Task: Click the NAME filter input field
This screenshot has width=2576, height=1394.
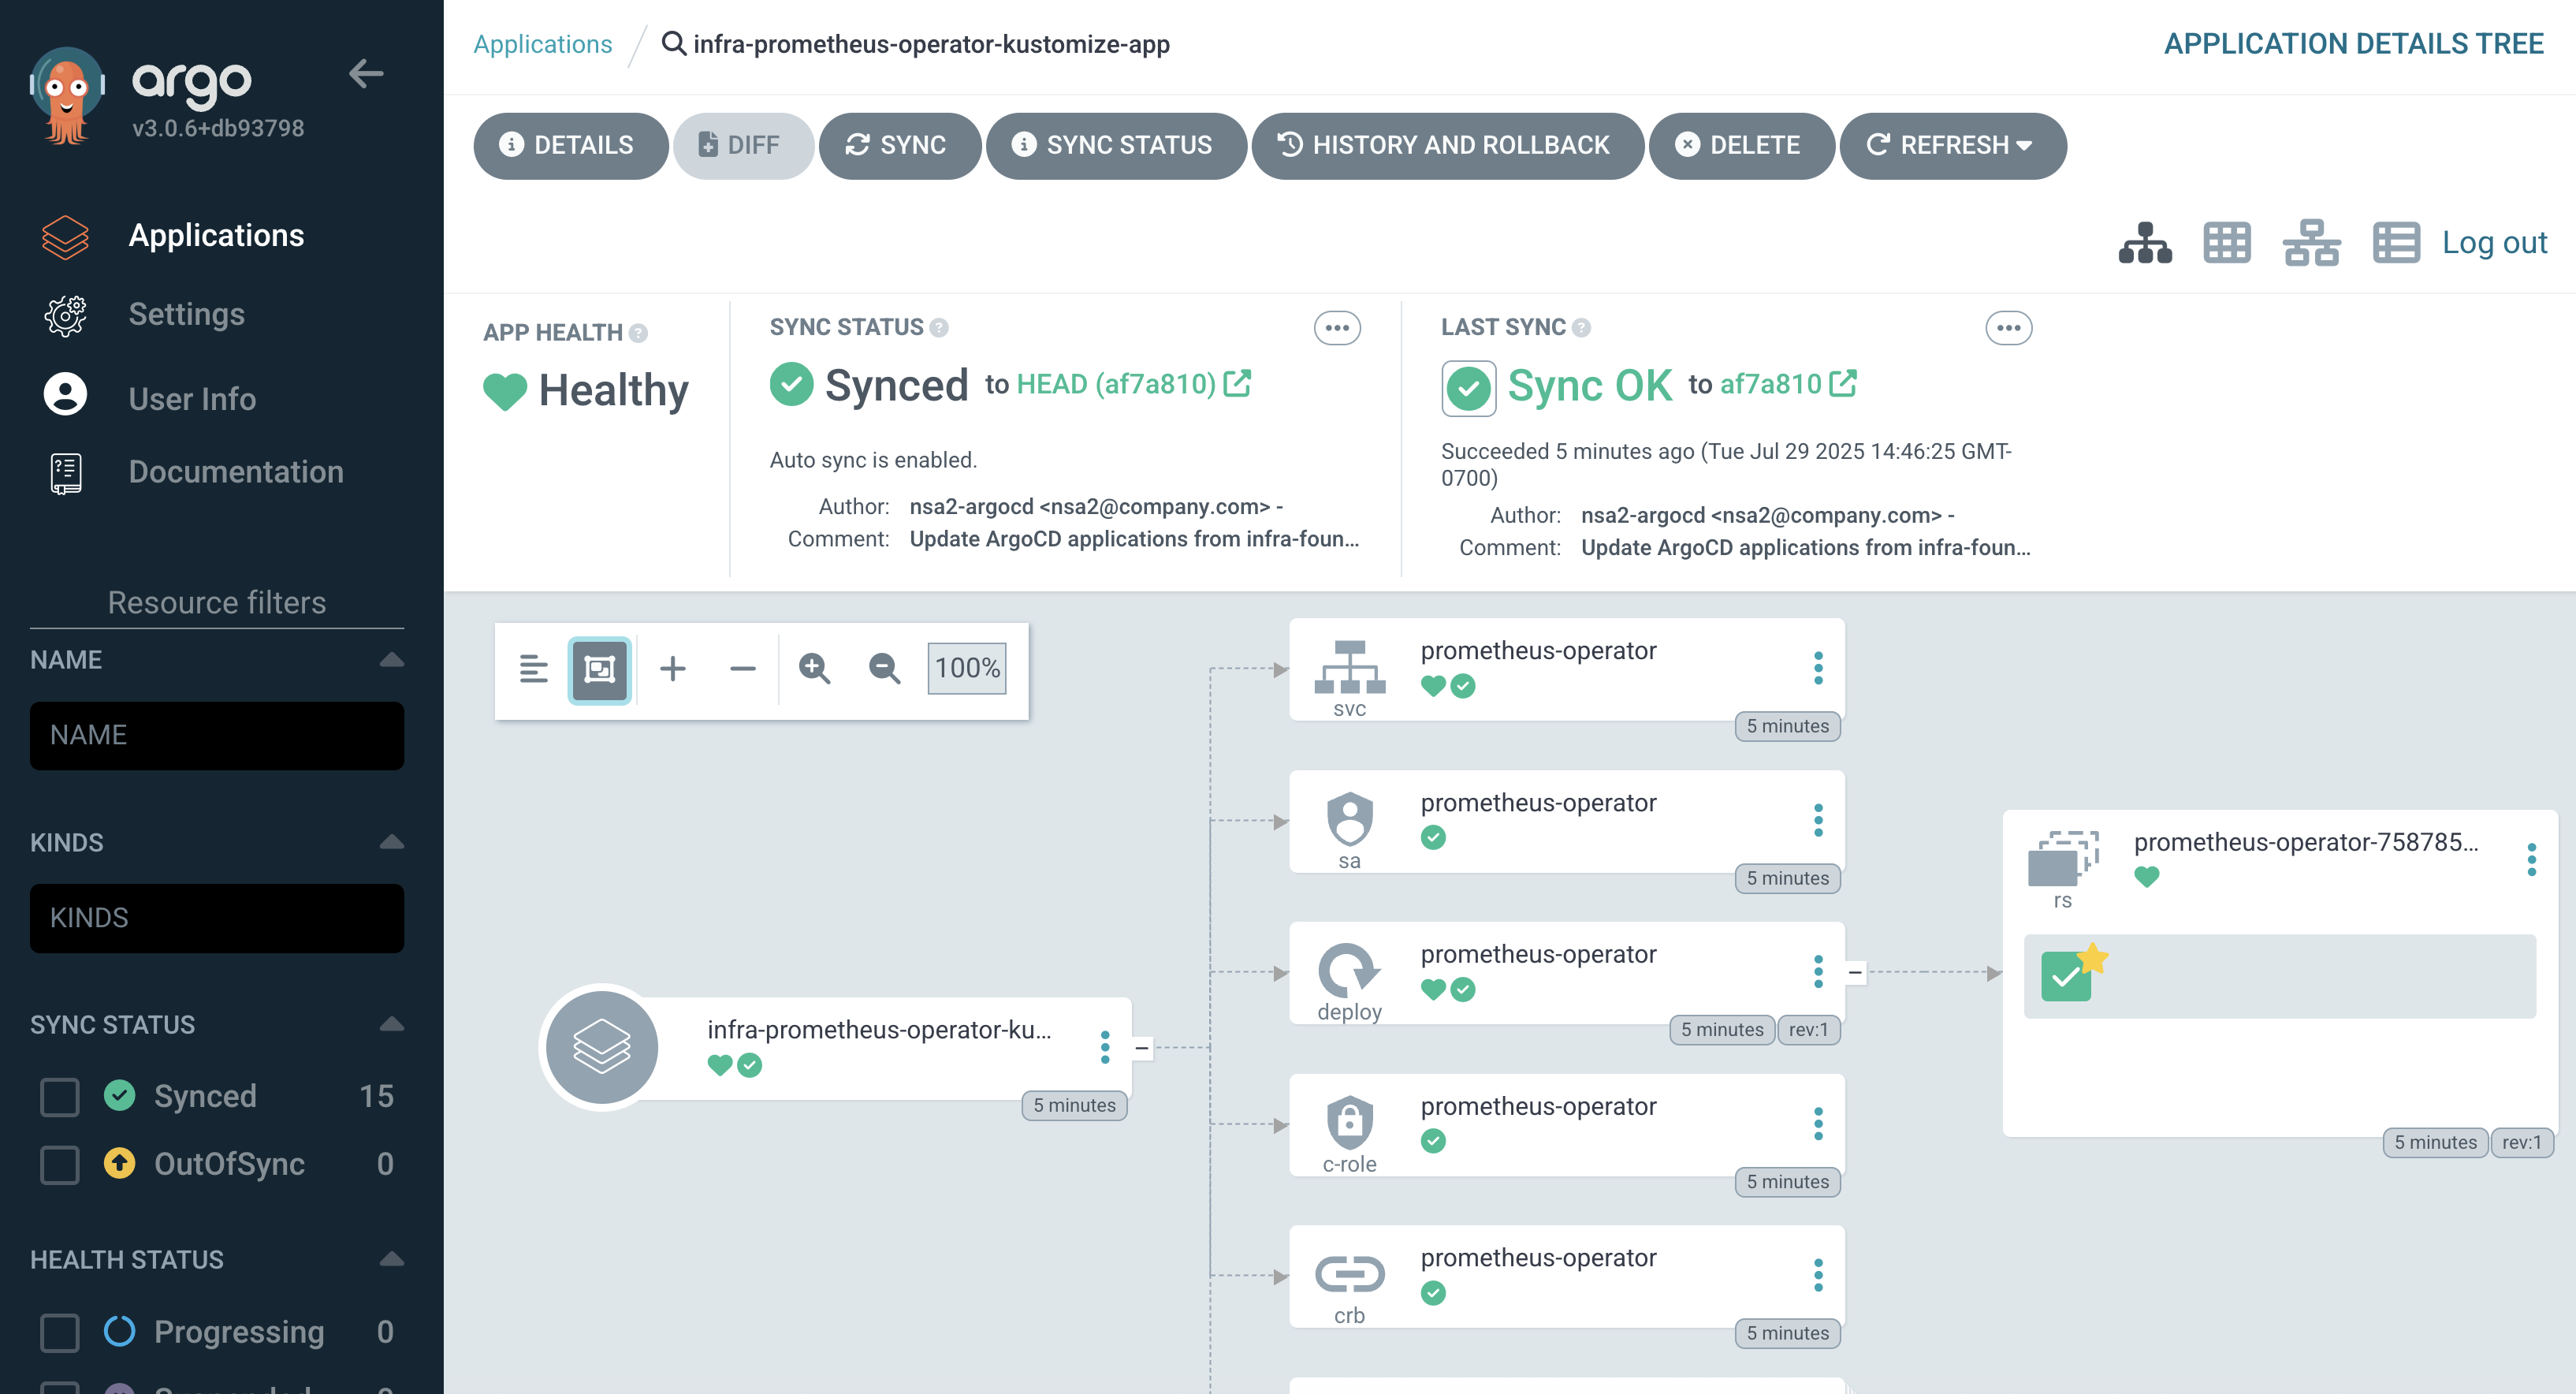Action: (x=216, y=736)
